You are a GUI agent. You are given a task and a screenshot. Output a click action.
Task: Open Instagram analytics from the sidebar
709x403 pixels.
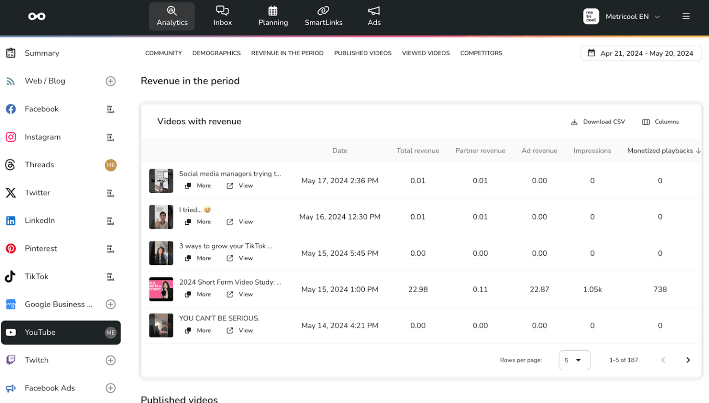tap(42, 137)
